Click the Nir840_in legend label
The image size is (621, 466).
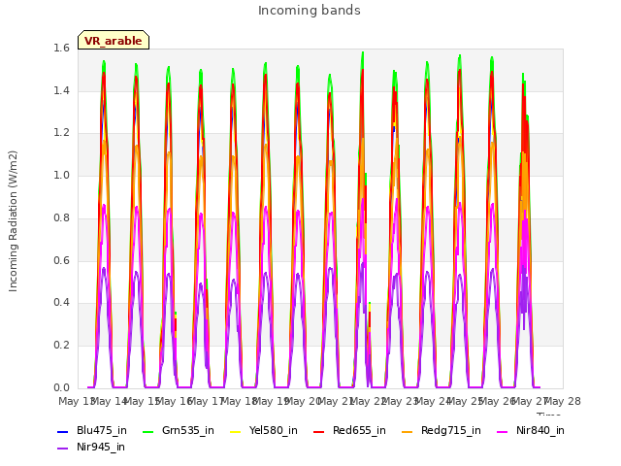click(x=540, y=430)
